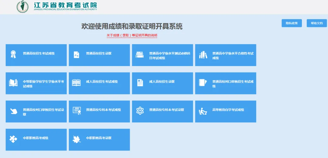Click the pointing hand icon for 对口单独招生考试录取
The height and width of the screenshot is (158, 328).
point(13,111)
